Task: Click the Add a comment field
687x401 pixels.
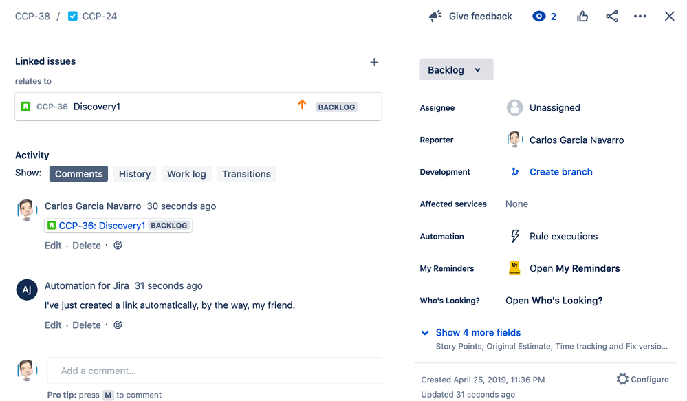Action: click(x=215, y=371)
